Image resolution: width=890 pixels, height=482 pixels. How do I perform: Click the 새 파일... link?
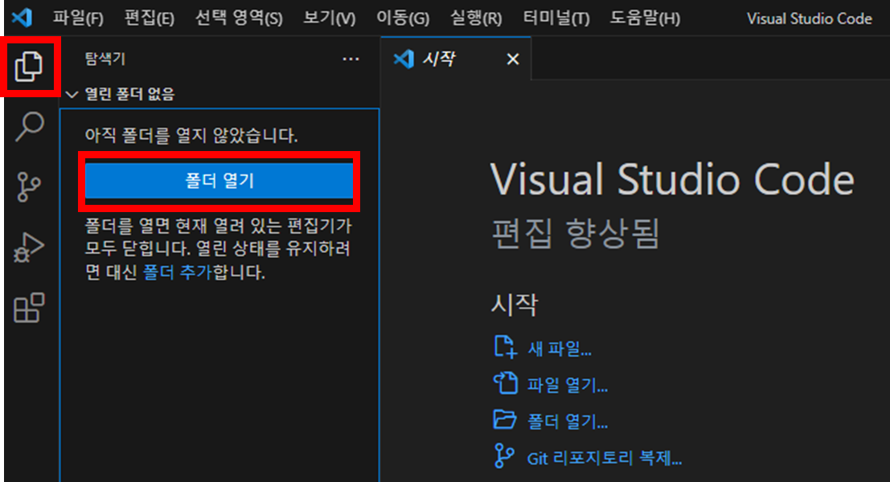click(560, 348)
